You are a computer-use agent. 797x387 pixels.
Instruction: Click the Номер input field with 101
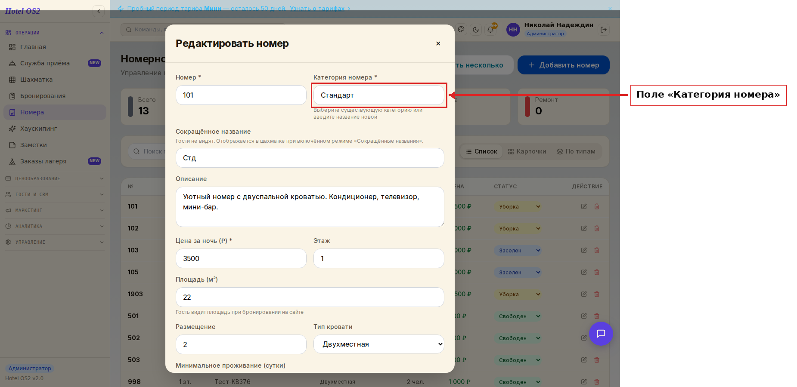(241, 95)
